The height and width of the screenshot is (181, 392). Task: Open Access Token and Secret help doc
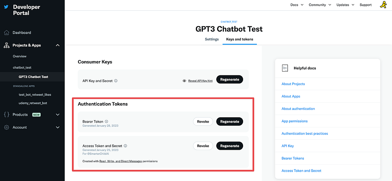click(301, 171)
